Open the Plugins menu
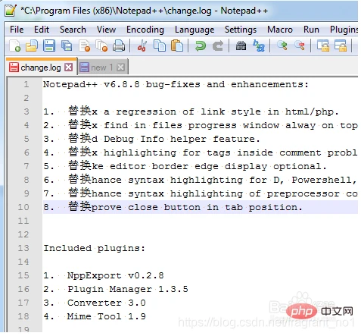This screenshot has width=361, height=336. 344,30
